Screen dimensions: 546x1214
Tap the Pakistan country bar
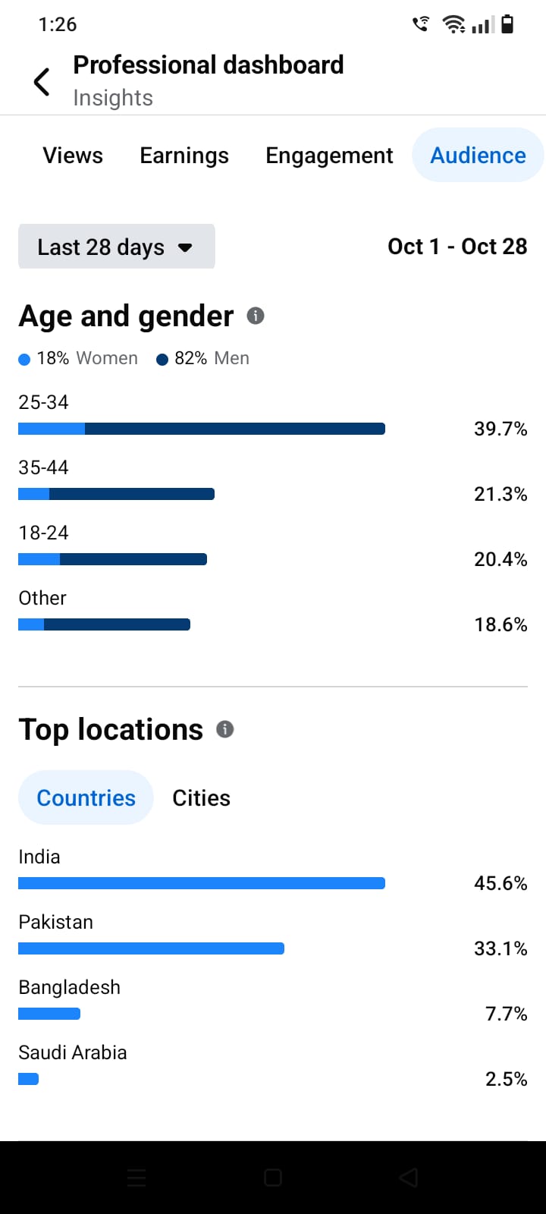click(151, 948)
